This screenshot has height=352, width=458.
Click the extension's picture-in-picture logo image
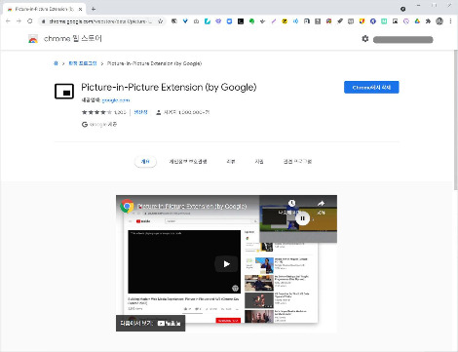click(64, 92)
